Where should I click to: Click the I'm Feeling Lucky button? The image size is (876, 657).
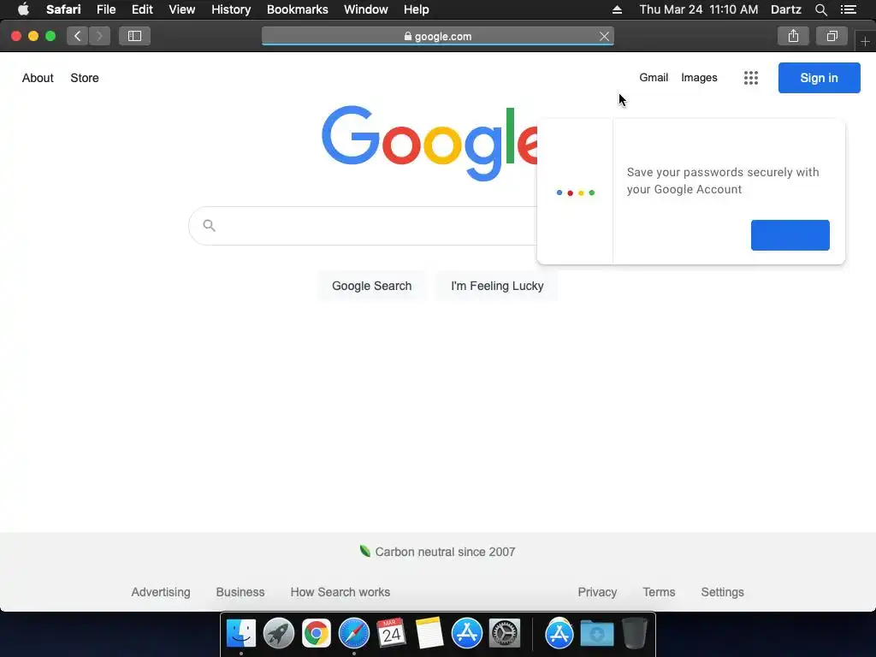tap(497, 286)
